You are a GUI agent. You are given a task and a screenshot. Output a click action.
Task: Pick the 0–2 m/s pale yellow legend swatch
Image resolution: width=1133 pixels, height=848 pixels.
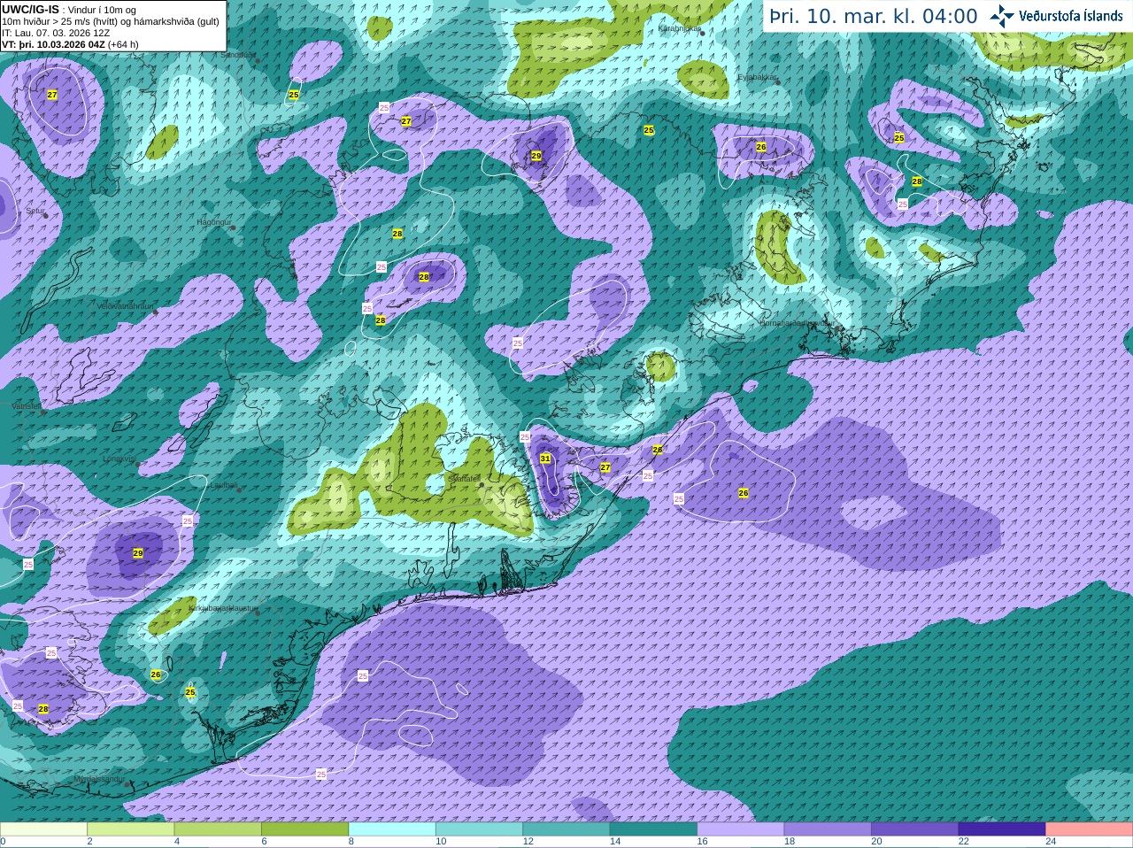pos(43,829)
